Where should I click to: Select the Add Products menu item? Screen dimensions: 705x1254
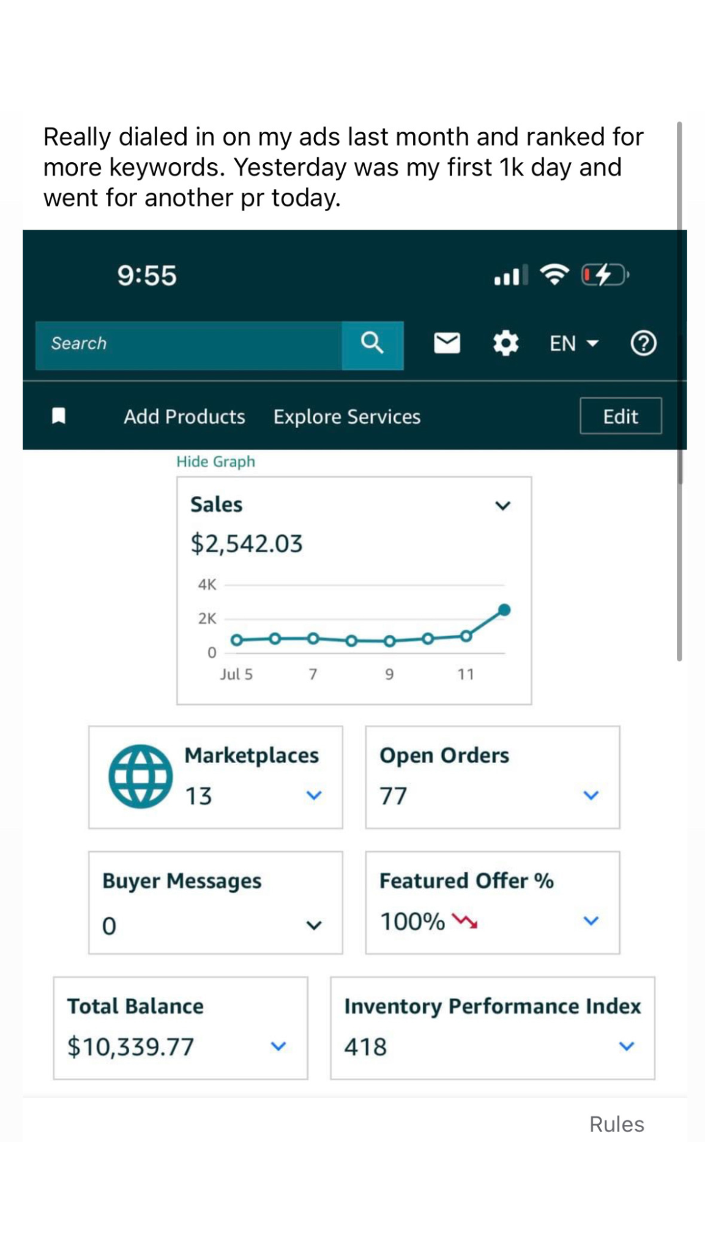point(184,417)
